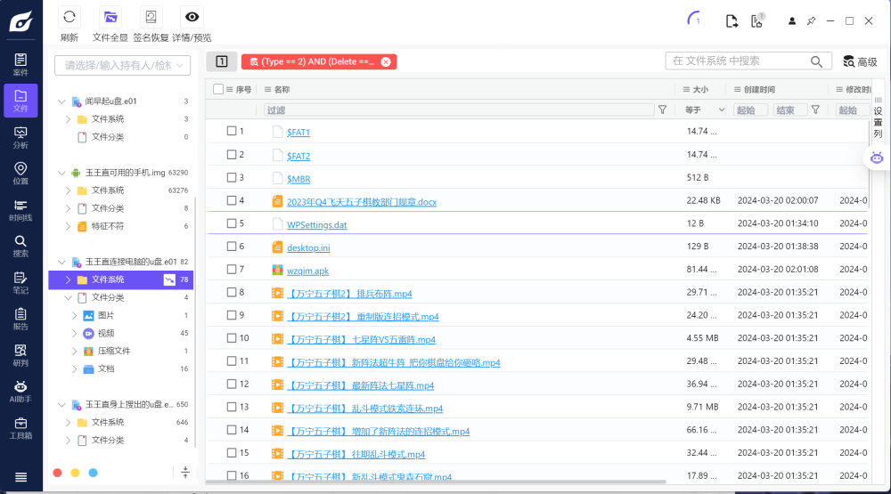This screenshot has width=891, height=494.
Task: Click the Refresh (刷新) toolbar icon
Action: click(x=69, y=18)
